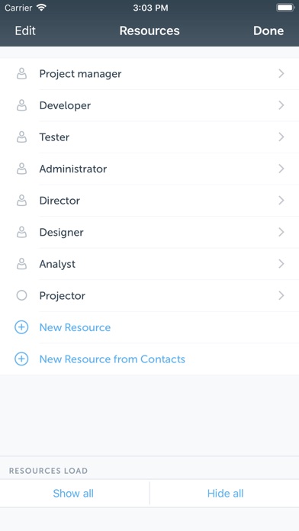Tap Done to close Resources
299x531 pixels.
coord(268,31)
